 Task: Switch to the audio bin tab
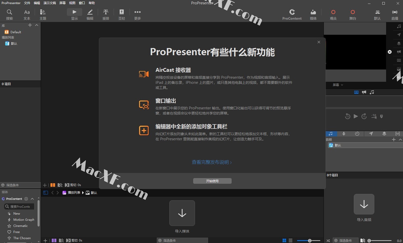331,134
